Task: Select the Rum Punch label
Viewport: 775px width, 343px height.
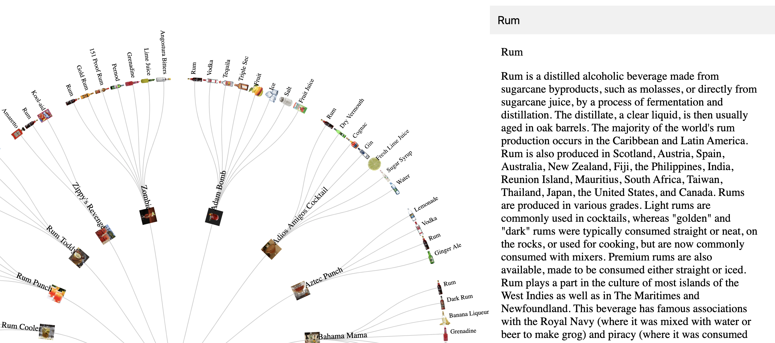Action: 34,282
